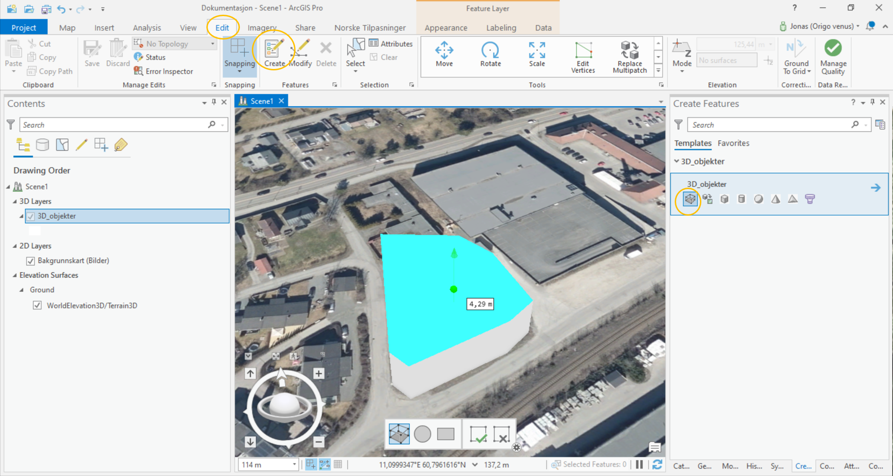The height and width of the screenshot is (476, 893).
Task: Collapse the 3D_objekter template group
Action: (677, 161)
